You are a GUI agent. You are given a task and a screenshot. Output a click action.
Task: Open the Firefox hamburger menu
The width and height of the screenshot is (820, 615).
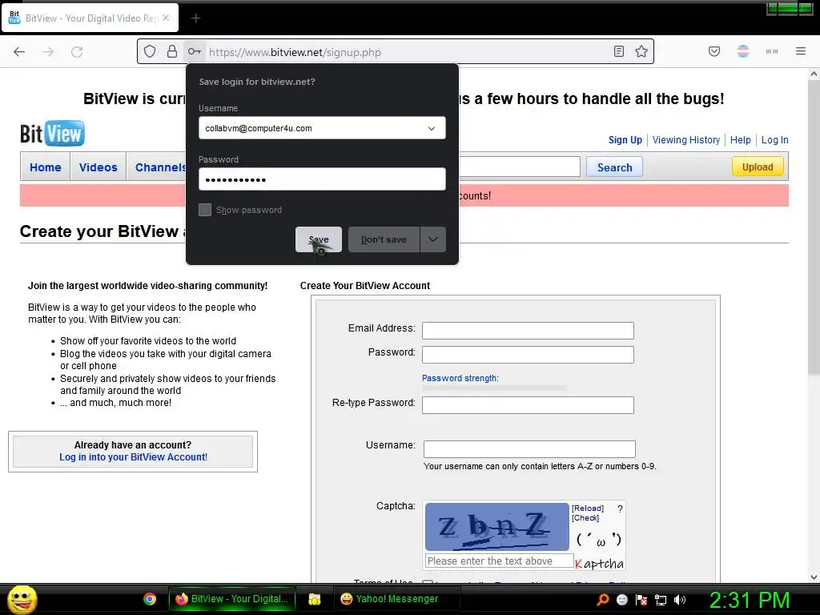(801, 51)
